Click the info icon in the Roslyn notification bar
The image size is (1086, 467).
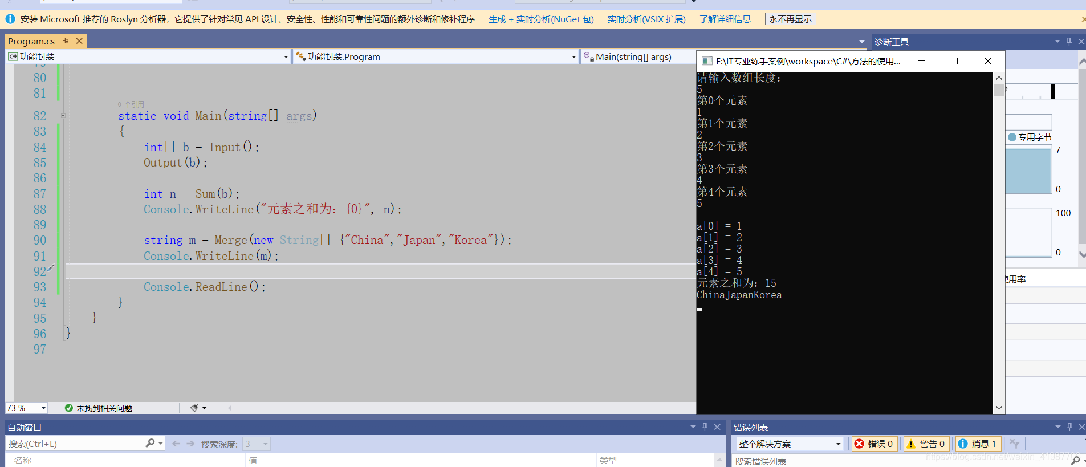10,19
